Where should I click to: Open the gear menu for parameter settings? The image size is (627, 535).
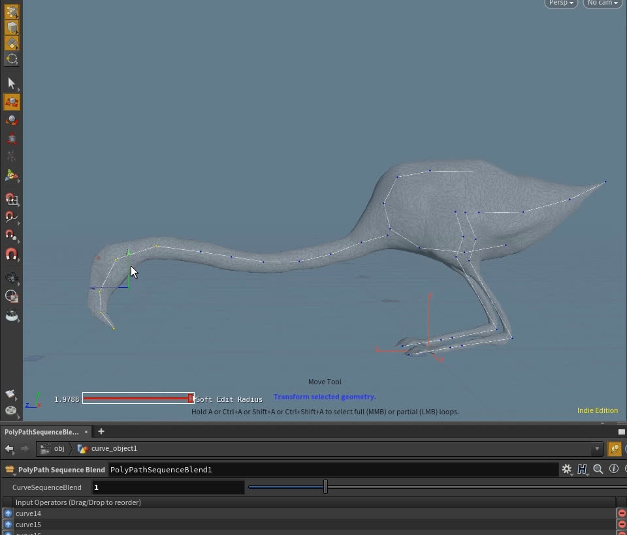(566, 469)
